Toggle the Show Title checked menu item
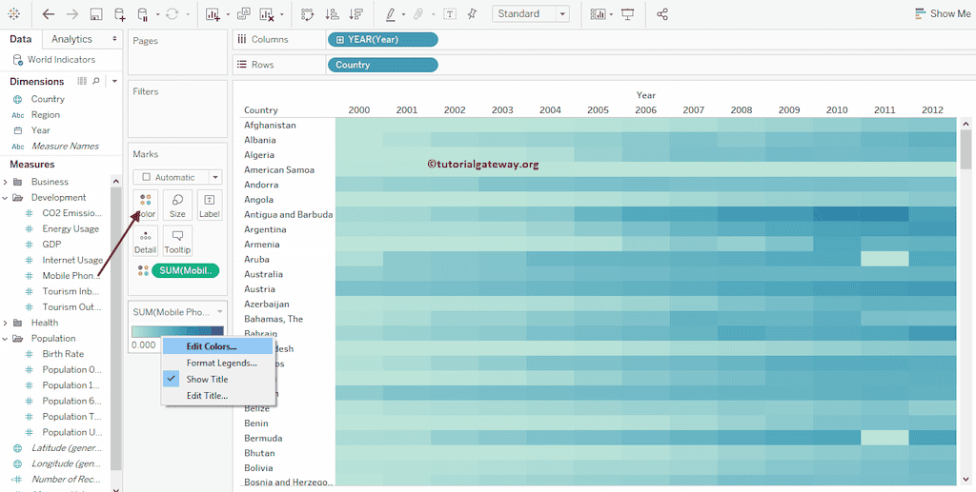The height and width of the screenshot is (492, 976). coord(207,379)
